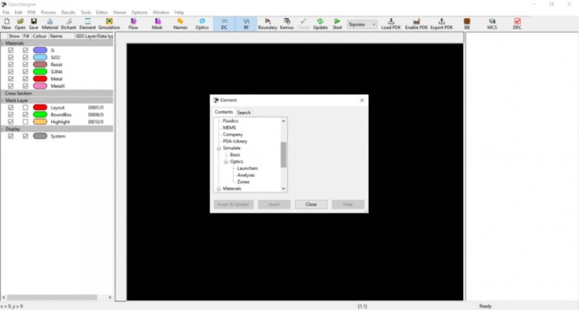Click the tree scrollbar down arrow

point(284,188)
